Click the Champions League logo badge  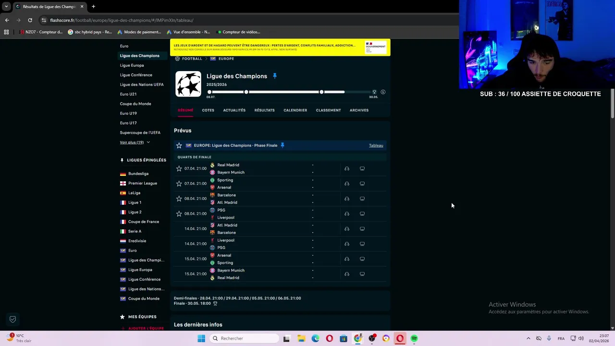pyautogui.click(x=188, y=84)
